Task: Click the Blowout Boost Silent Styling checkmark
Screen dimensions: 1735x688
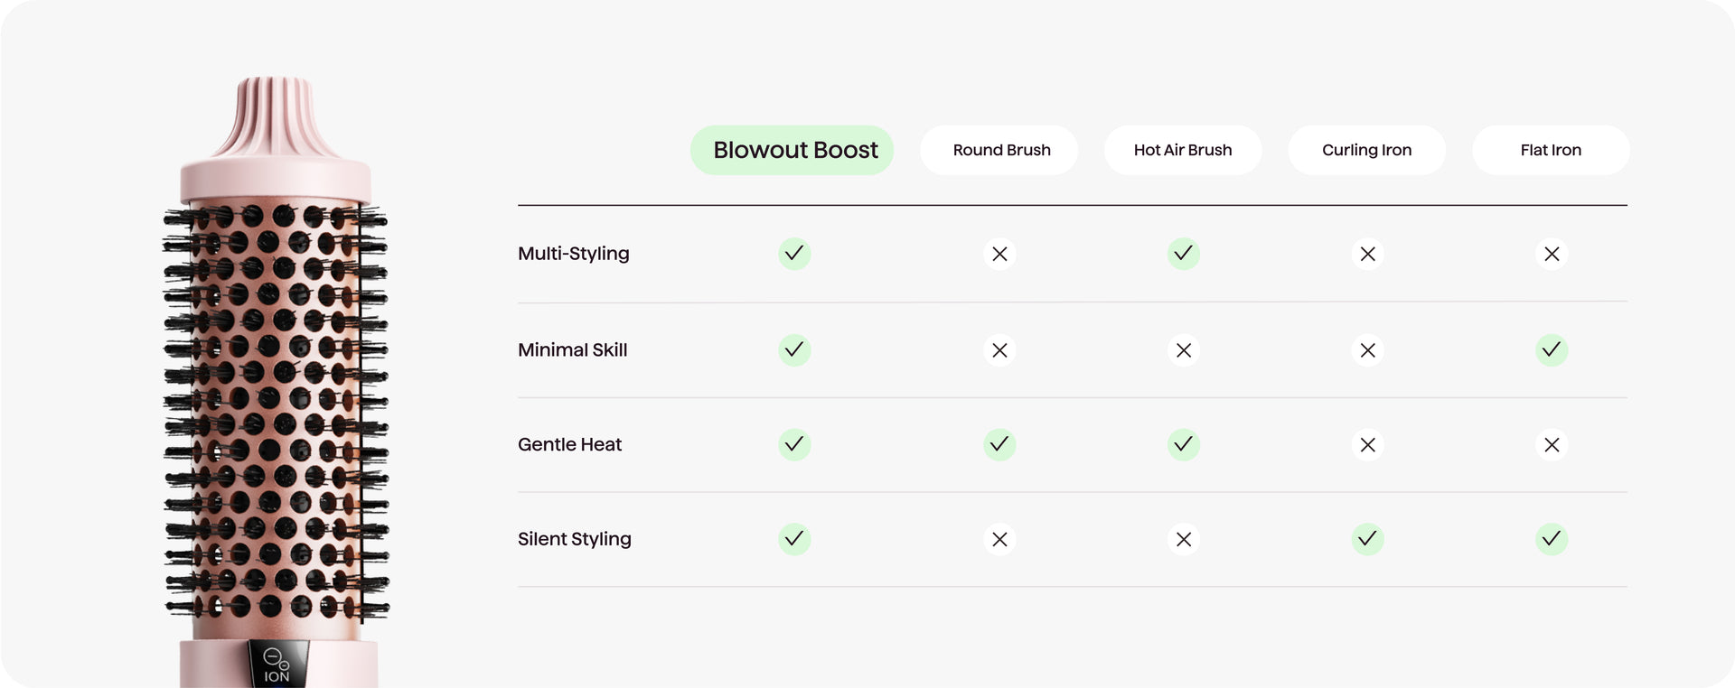Action: point(794,539)
